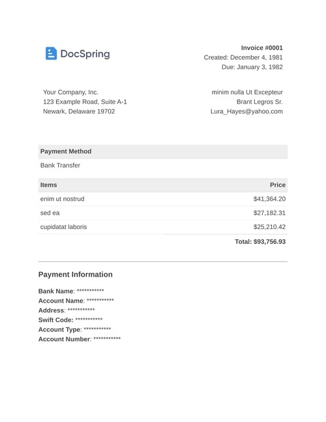Click the Address field under Payment Information
The image size is (326, 422).
point(67,310)
